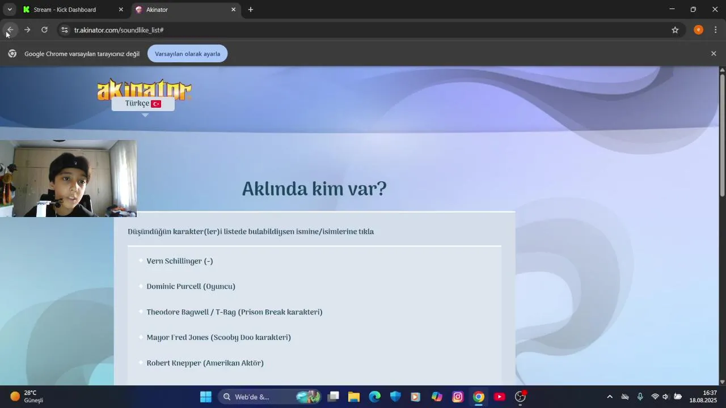726x408 pixels.
Task: Open the Chrome profile avatar
Action: pos(698,30)
